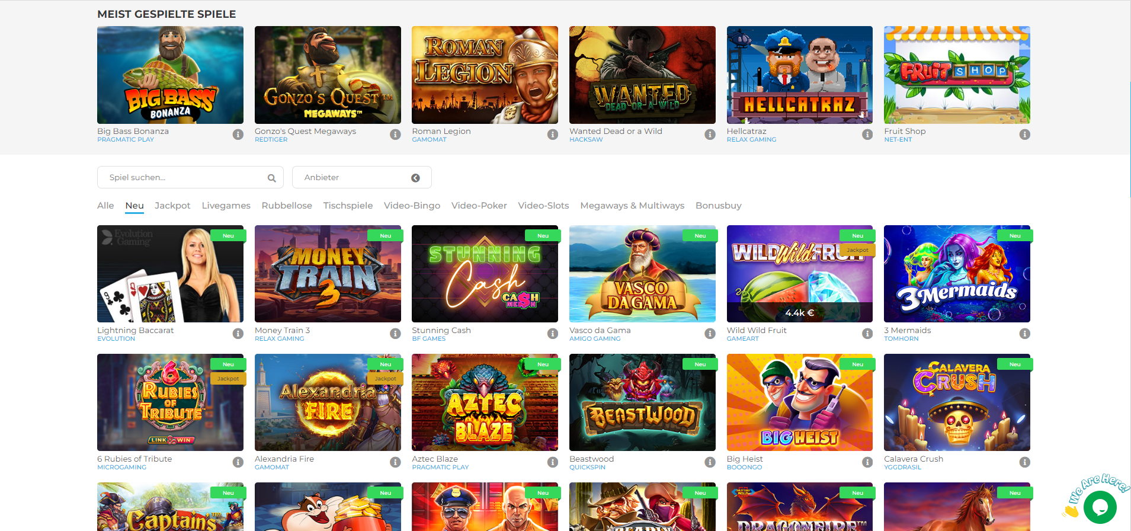Switch to Tischspiele tab
The width and height of the screenshot is (1131, 531).
[348, 206]
